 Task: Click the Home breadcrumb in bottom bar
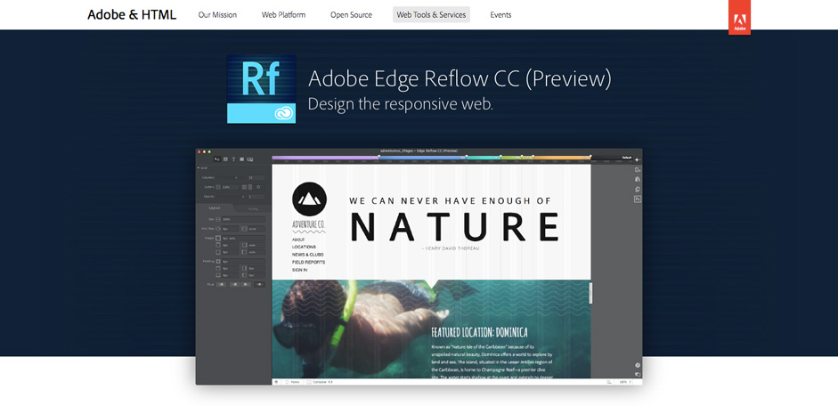(295, 382)
